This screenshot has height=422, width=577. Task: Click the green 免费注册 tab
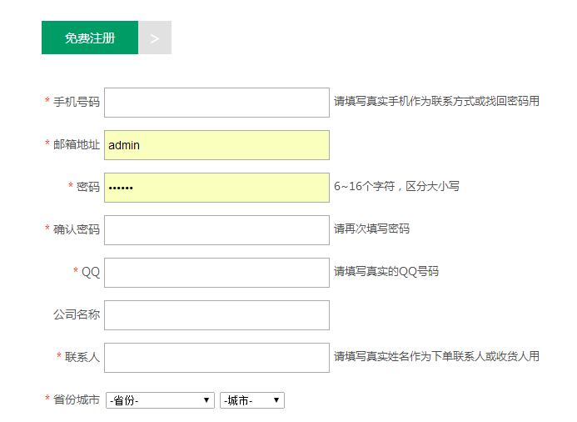click(90, 38)
